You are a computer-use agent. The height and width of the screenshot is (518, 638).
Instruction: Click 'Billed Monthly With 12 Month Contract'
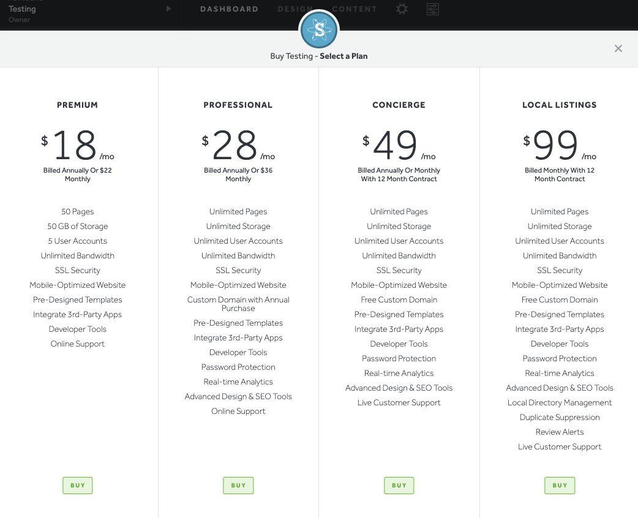[x=560, y=175]
